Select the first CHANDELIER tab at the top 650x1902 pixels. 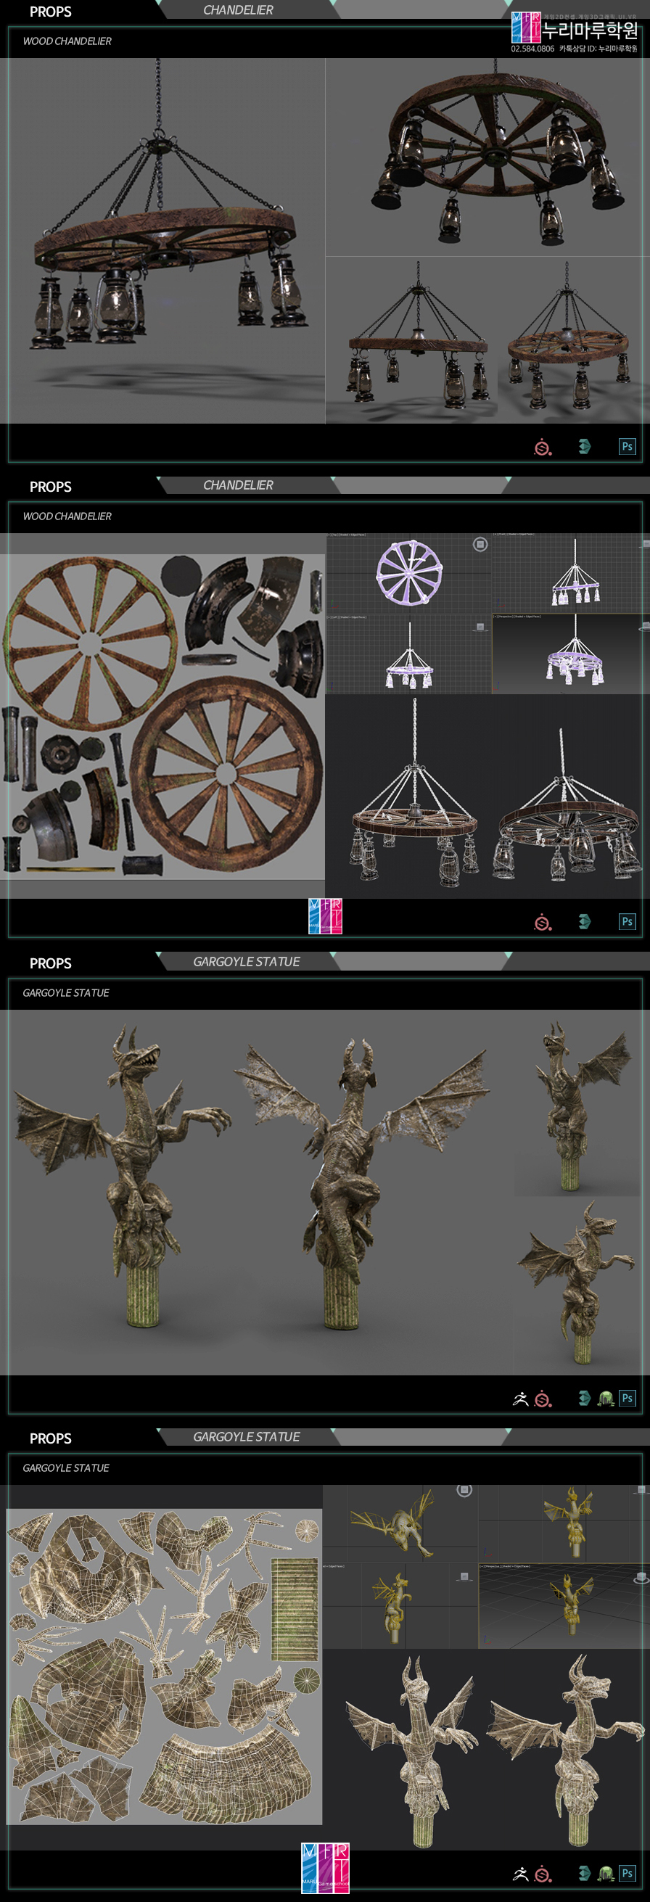(x=238, y=9)
